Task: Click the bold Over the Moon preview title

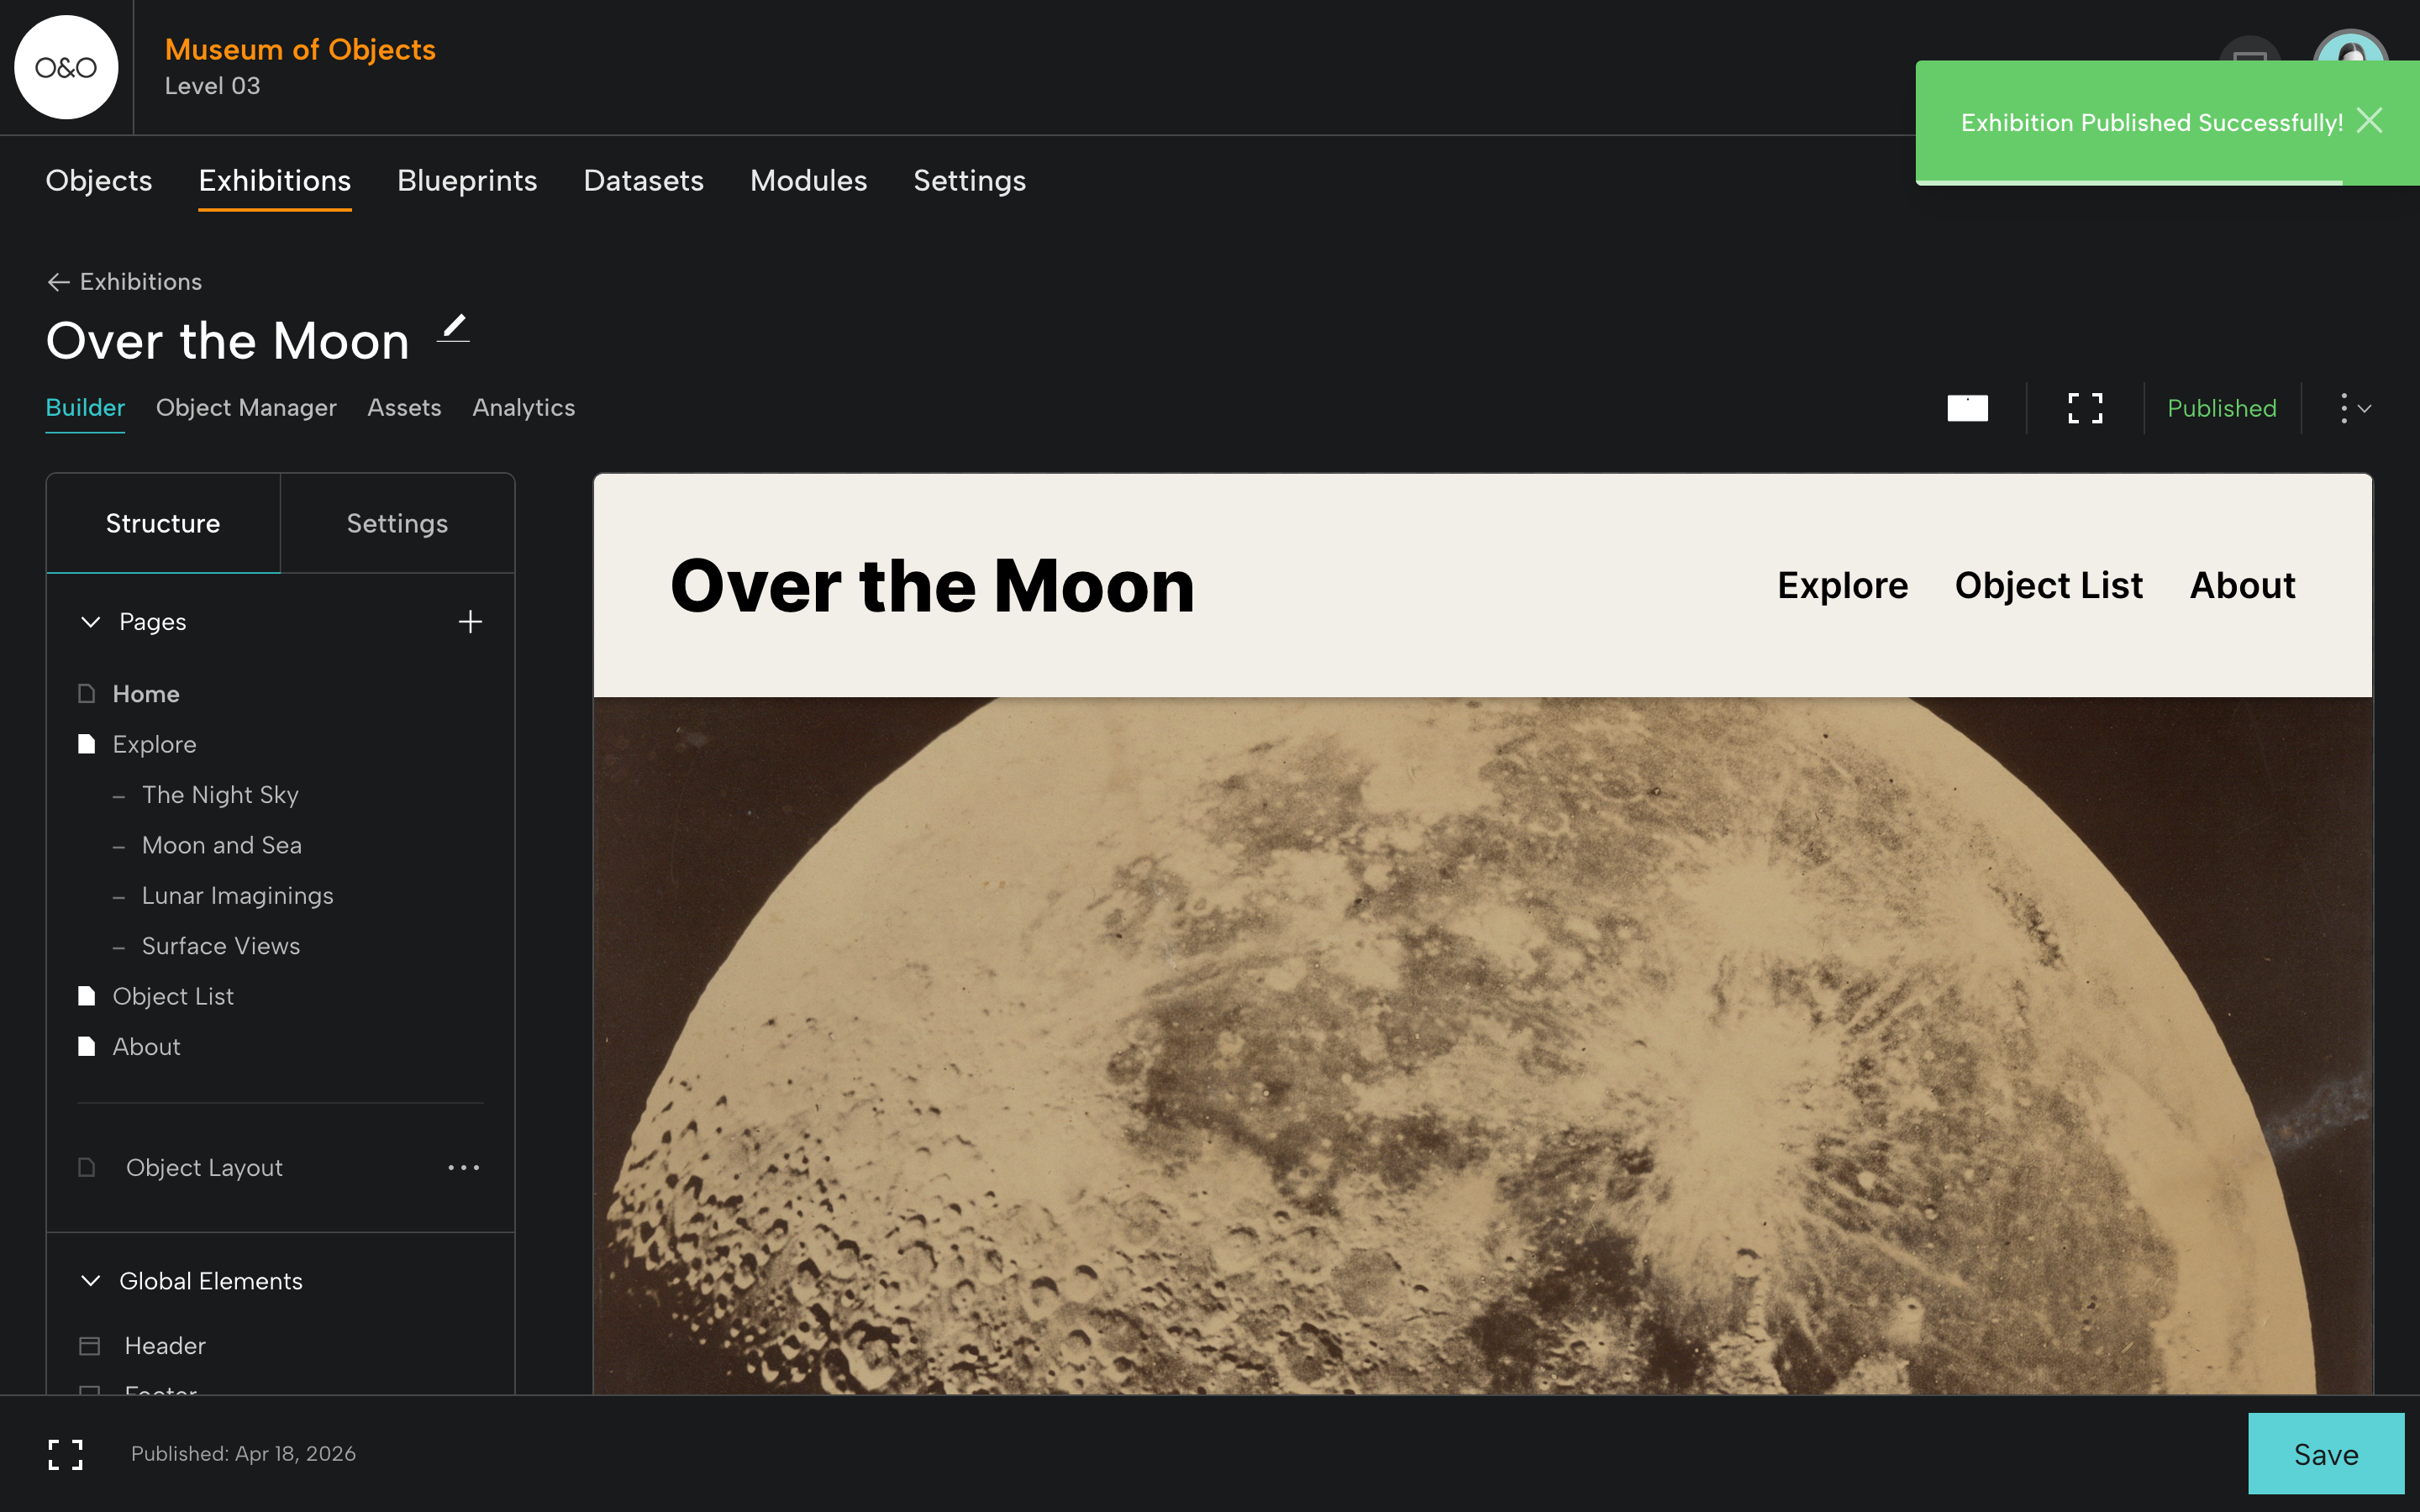Action: click(932, 585)
